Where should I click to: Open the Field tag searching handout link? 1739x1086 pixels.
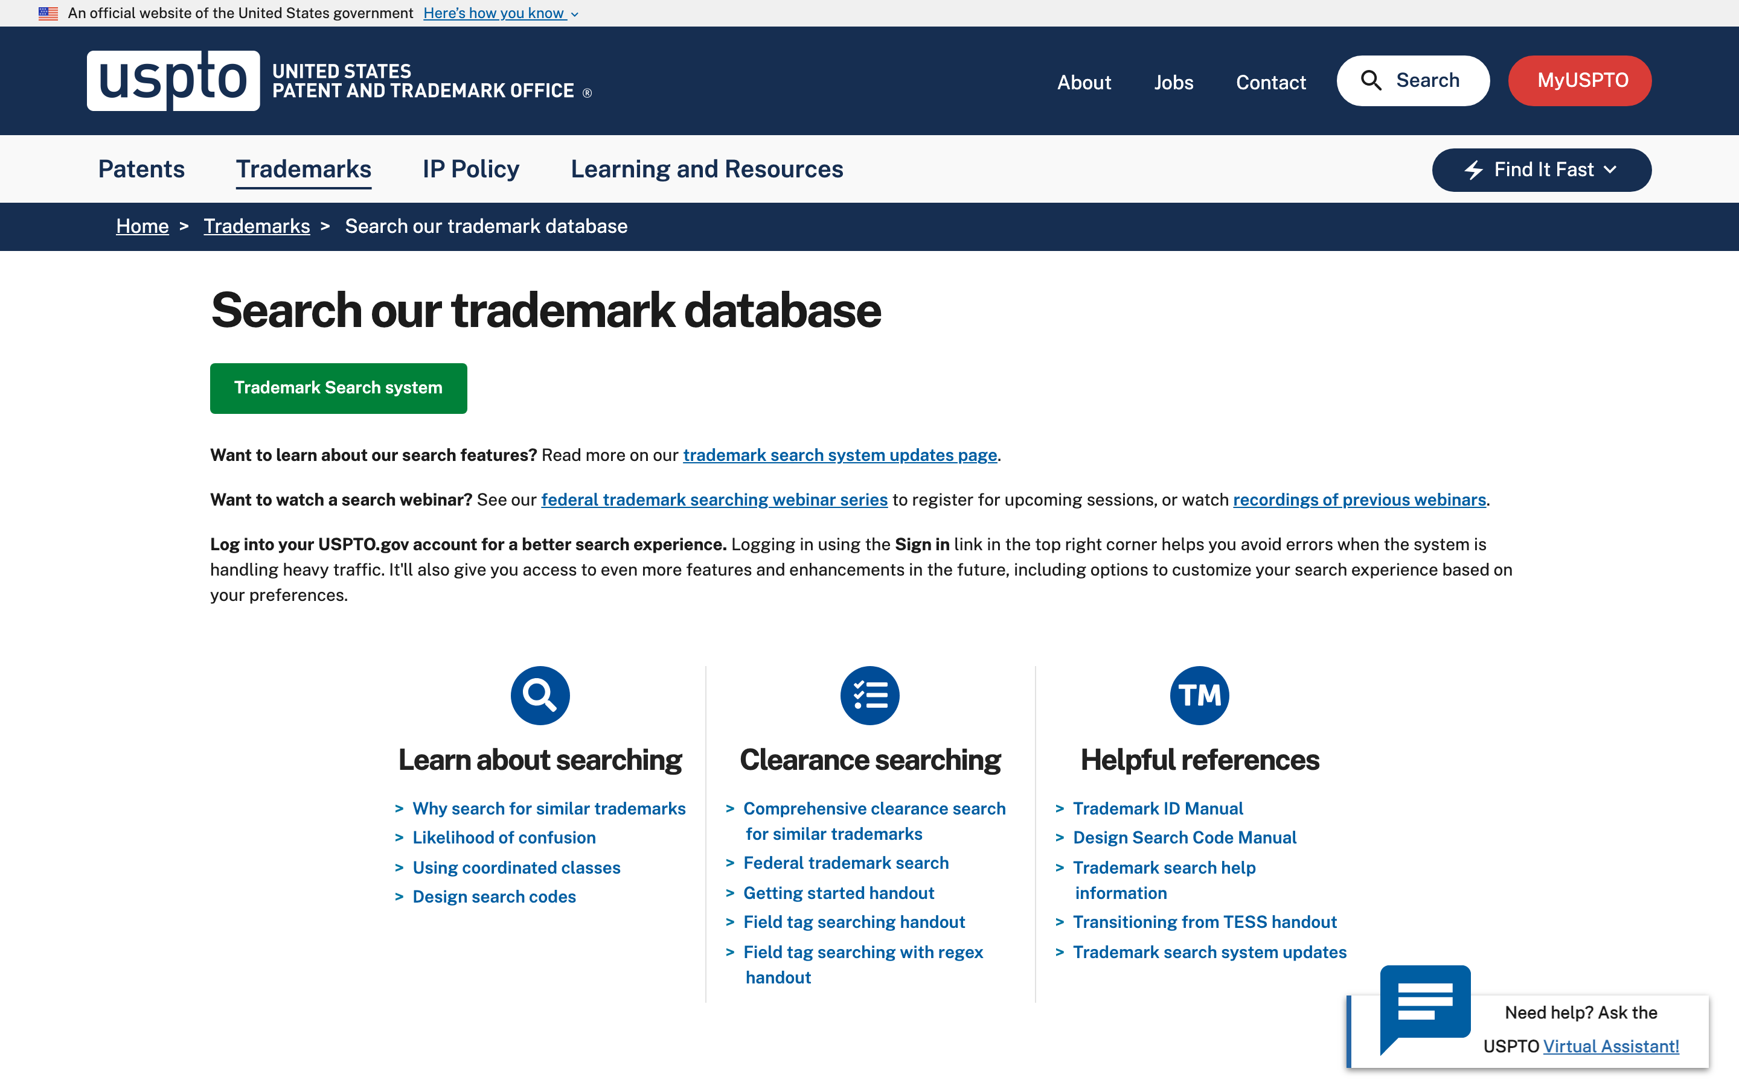854,921
